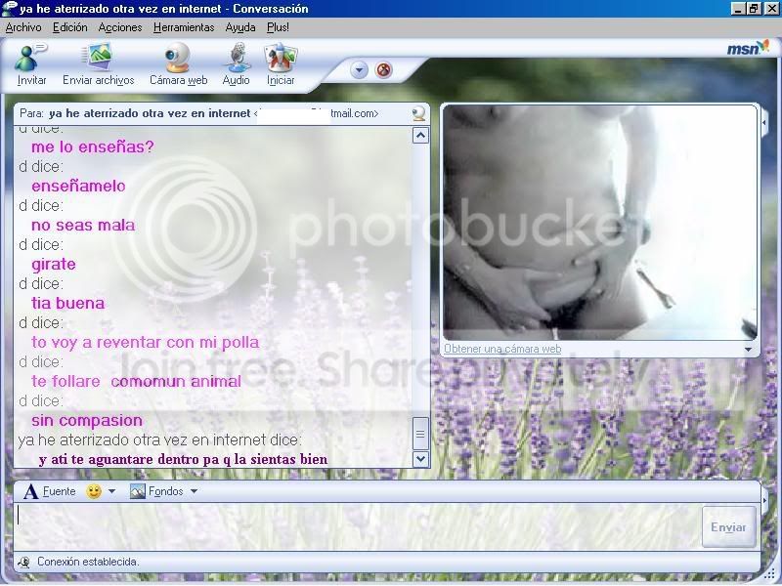Restore down the conversation window
This screenshot has width=782, height=586.
[754, 9]
